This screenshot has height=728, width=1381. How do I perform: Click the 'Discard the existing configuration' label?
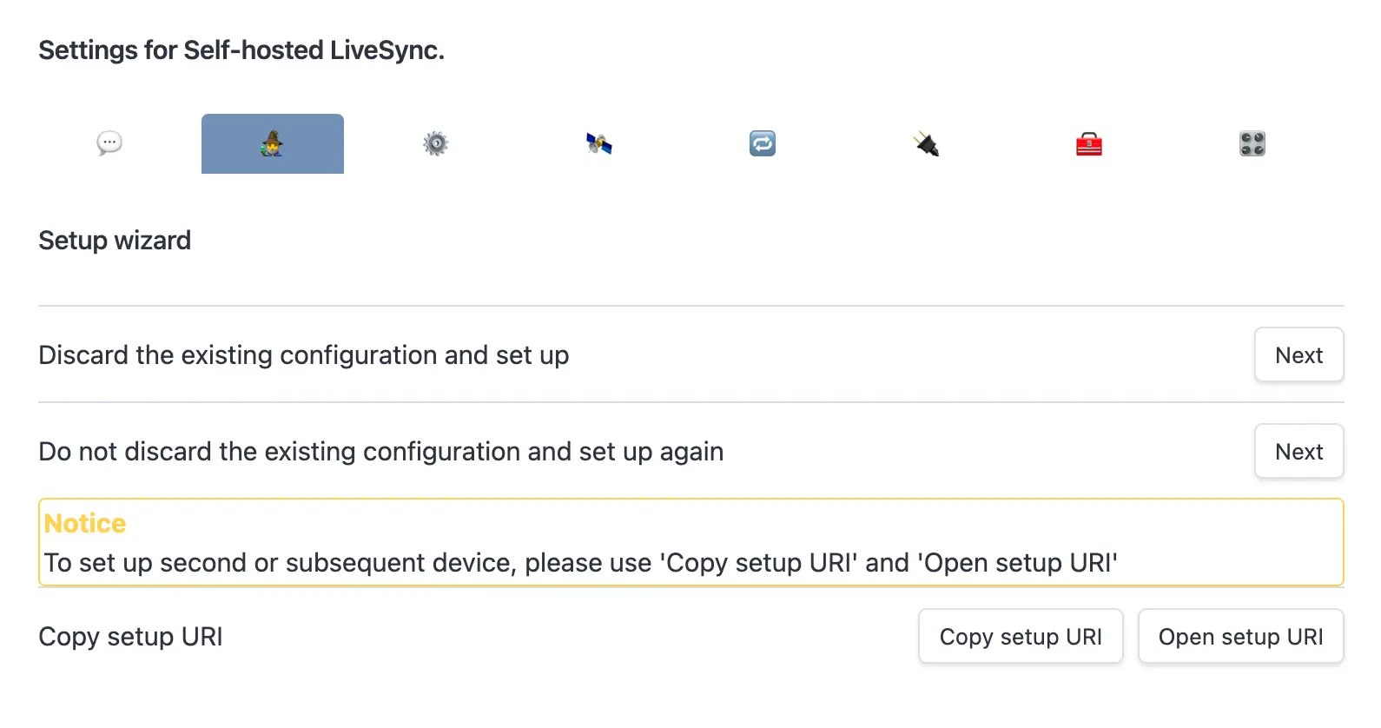(304, 355)
